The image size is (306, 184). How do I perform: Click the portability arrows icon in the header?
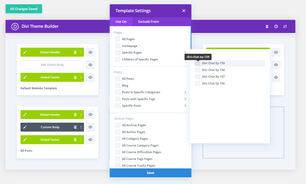pyautogui.click(x=285, y=27)
